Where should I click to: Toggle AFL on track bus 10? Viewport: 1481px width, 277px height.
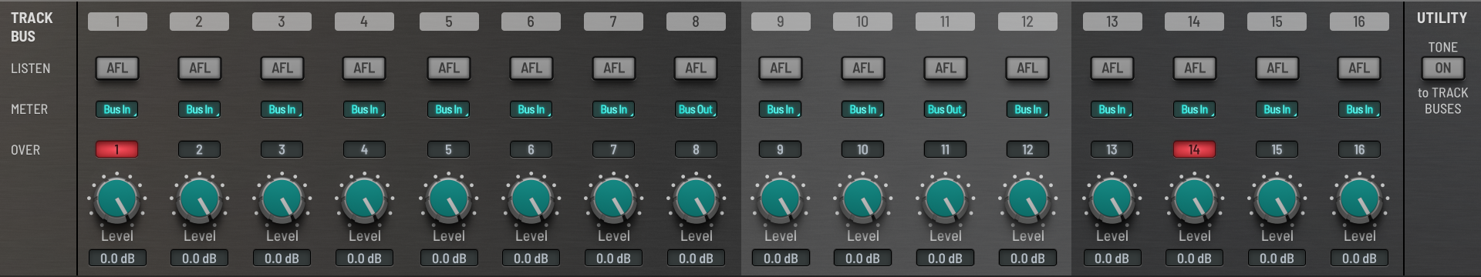point(863,68)
